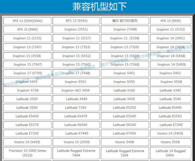Click the Inspiron 17 (7548) cell

click(x=76, y=73)
